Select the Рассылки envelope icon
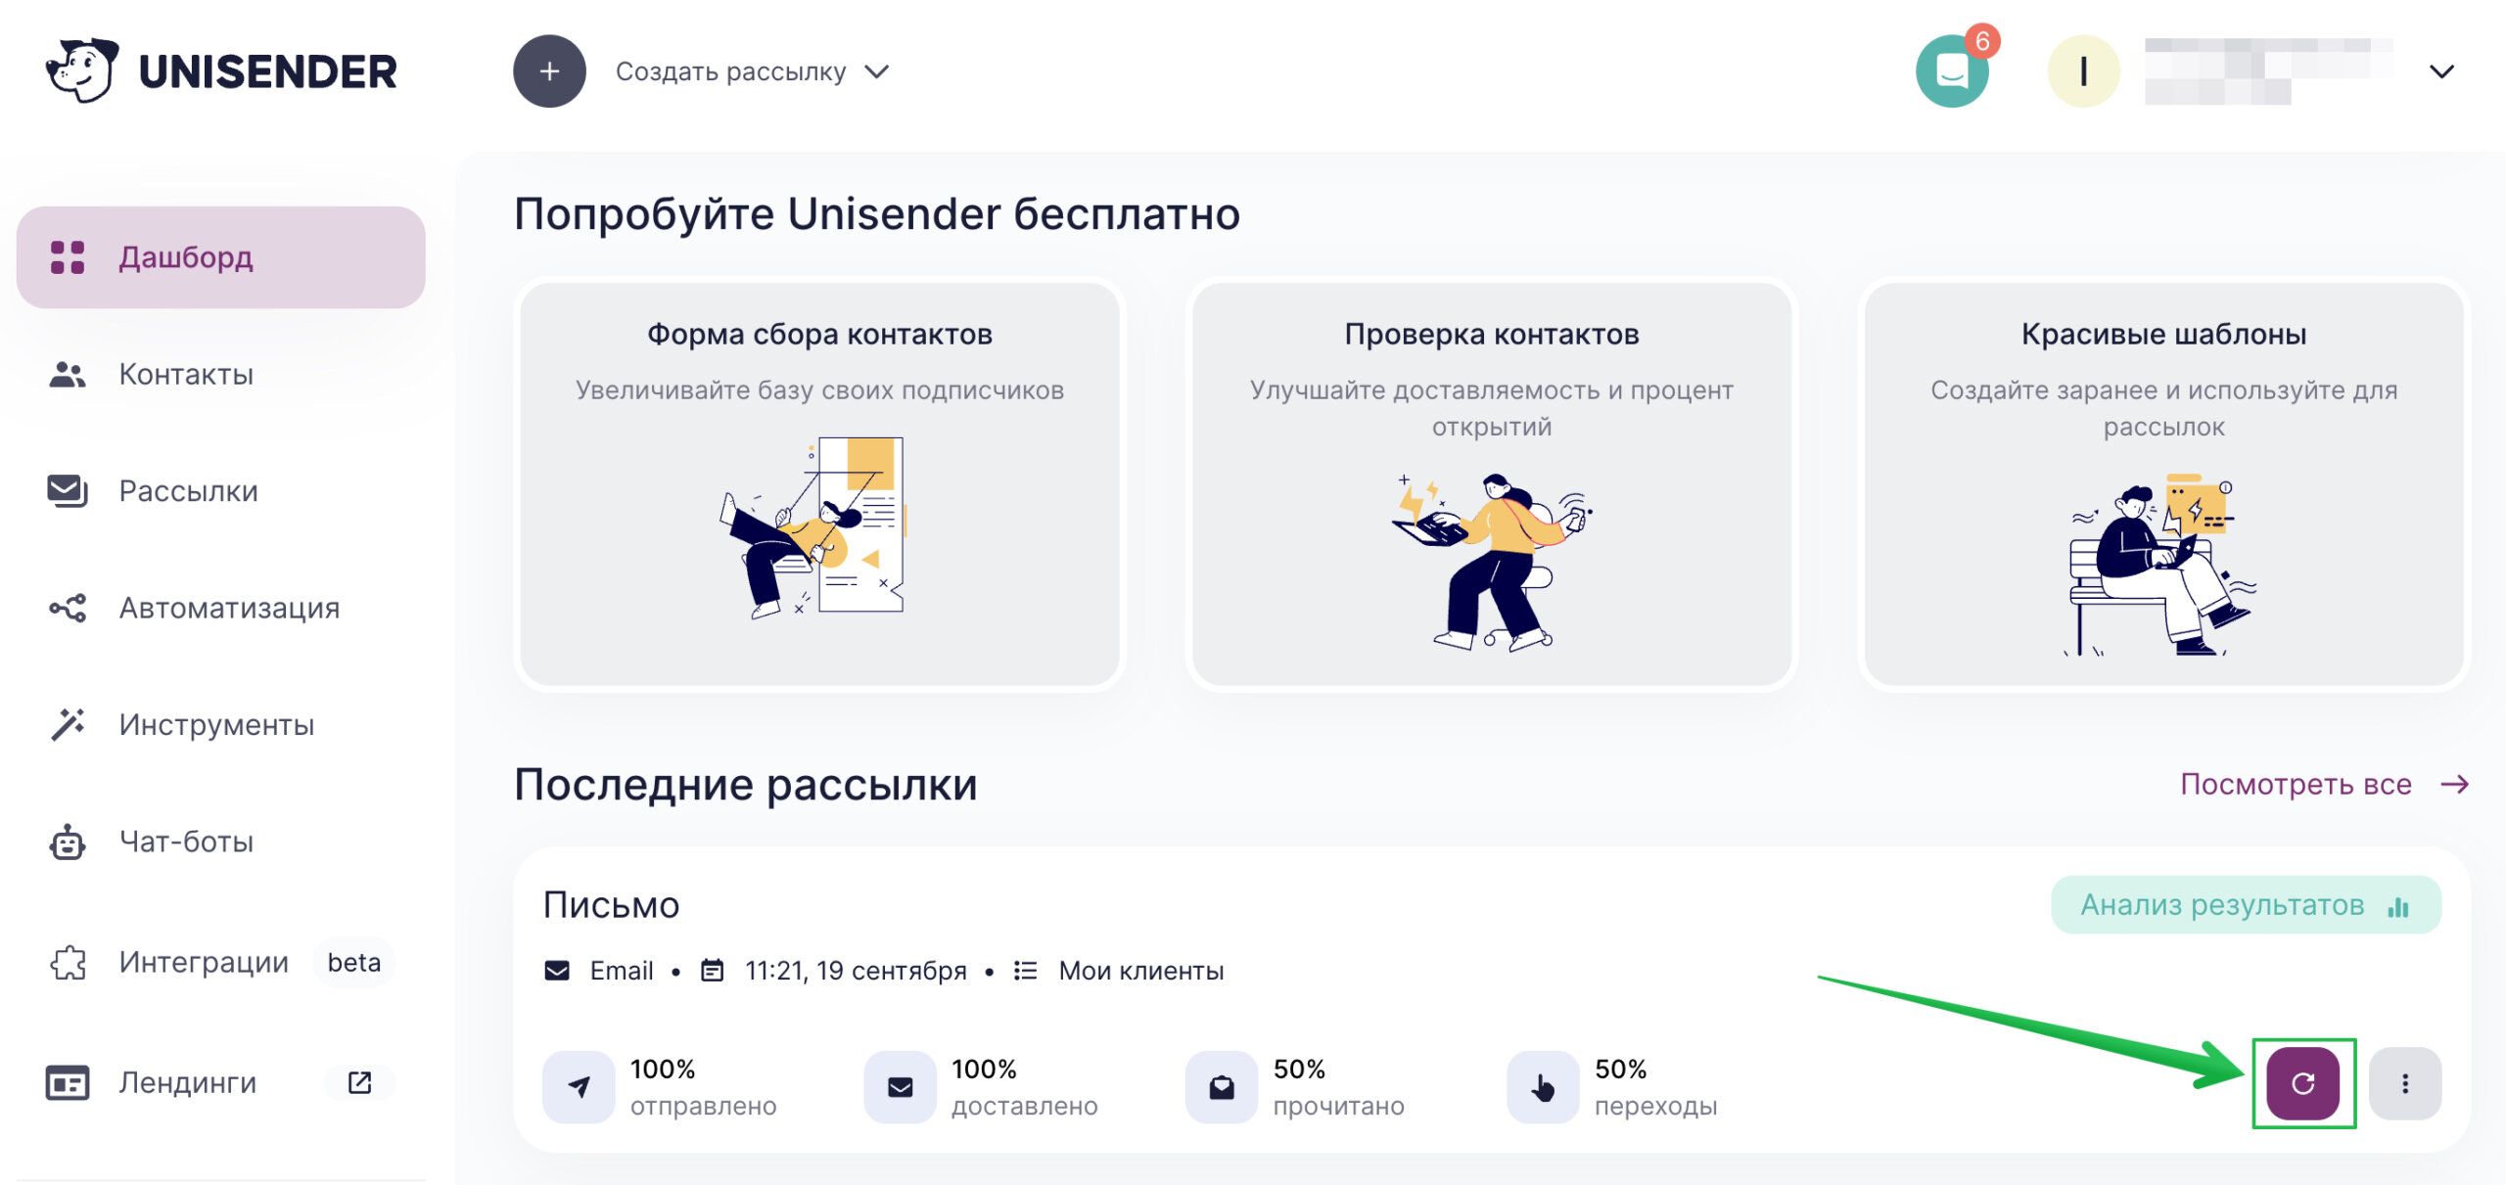This screenshot has height=1185, width=2506. pos(65,490)
